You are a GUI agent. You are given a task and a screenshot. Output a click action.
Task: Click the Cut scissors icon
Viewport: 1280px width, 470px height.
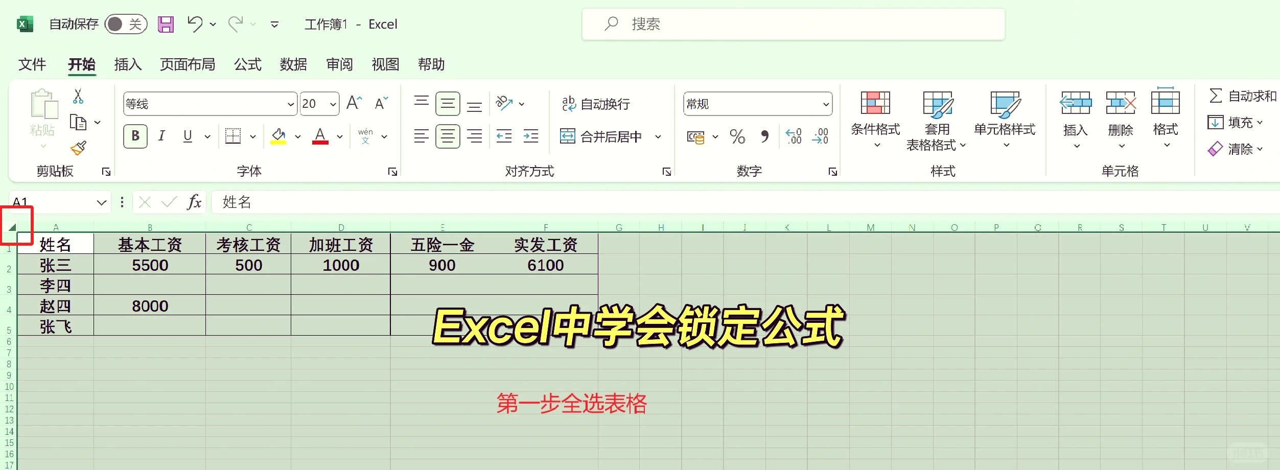click(x=78, y=96)
